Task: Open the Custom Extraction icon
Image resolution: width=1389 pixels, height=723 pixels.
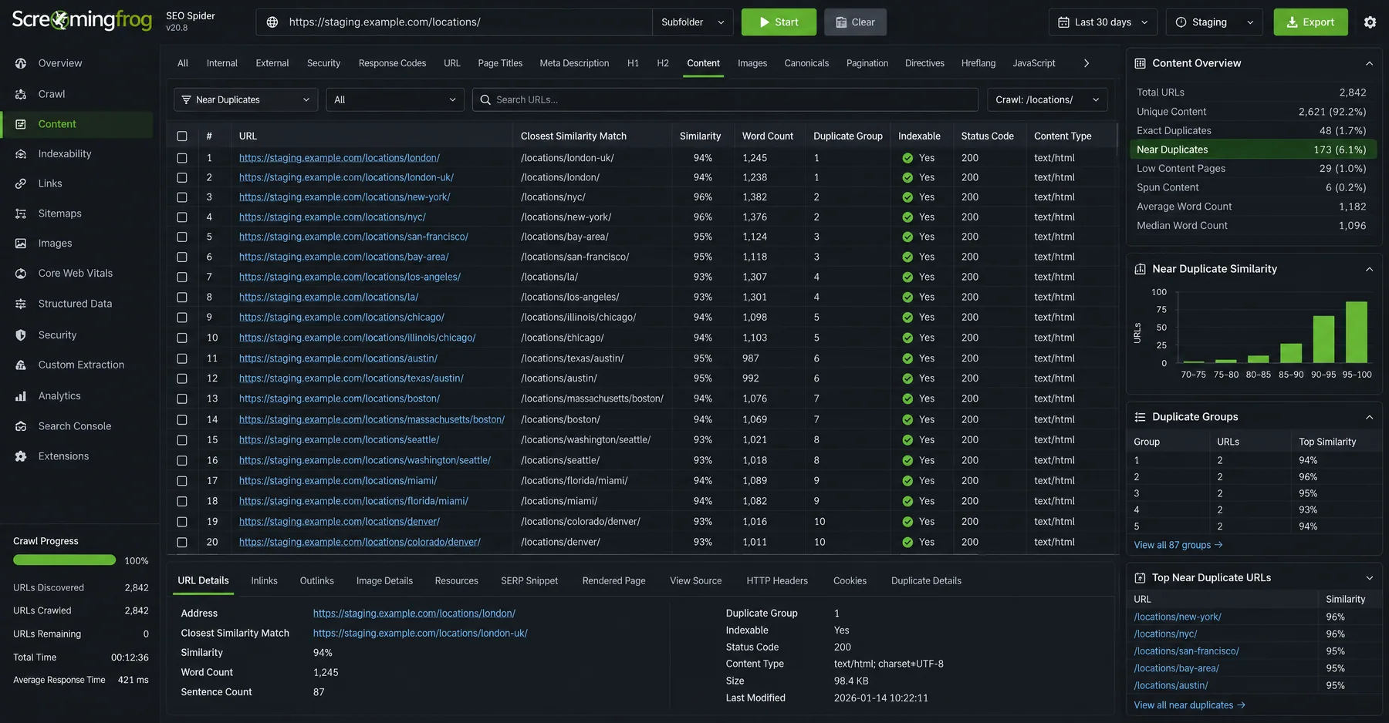Action: point(21,365)
